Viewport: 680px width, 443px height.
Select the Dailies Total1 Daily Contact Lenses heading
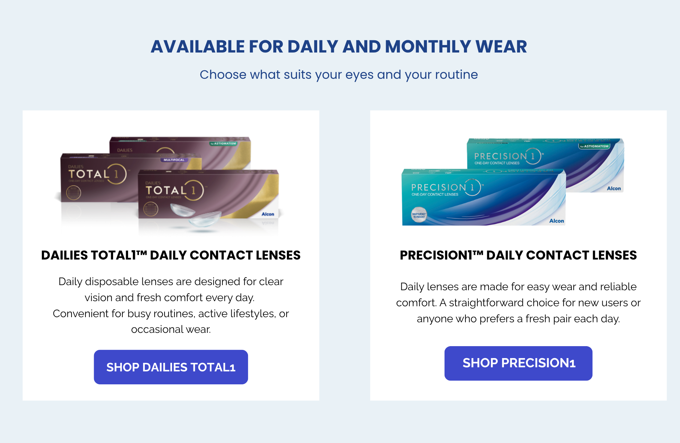(x=171, y=255)
